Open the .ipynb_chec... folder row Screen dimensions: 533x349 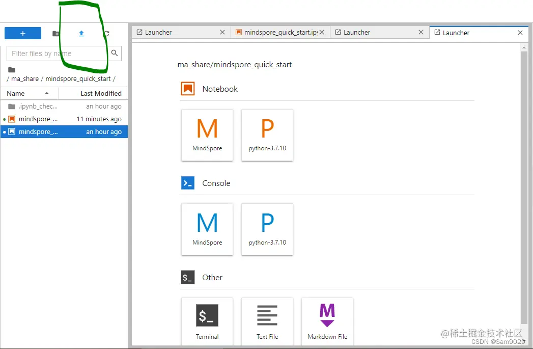(x=64, y=106)
